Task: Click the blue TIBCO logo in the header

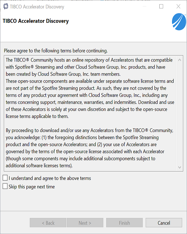Action: 179,22
